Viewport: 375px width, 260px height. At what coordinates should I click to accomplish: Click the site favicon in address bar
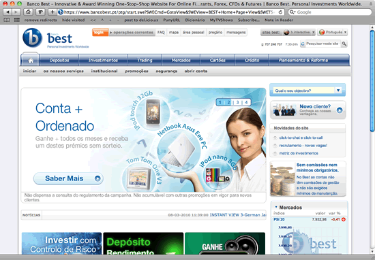61,12
